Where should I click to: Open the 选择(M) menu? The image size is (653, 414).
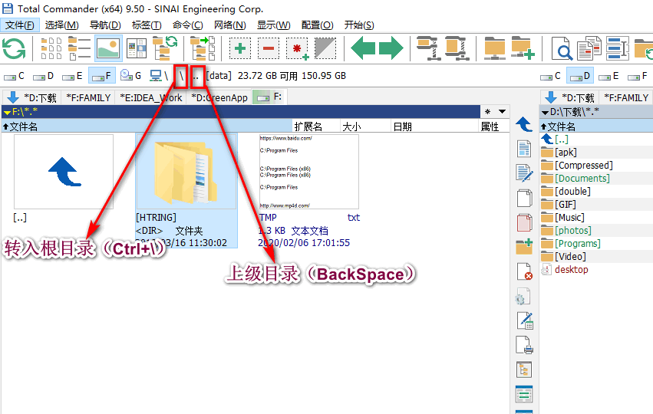click(x=61, y=25)
